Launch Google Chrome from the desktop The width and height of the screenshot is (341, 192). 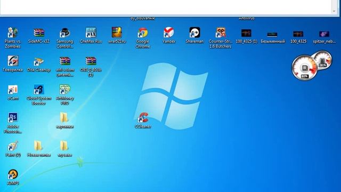pyautogui.click(x=143, y=33)
